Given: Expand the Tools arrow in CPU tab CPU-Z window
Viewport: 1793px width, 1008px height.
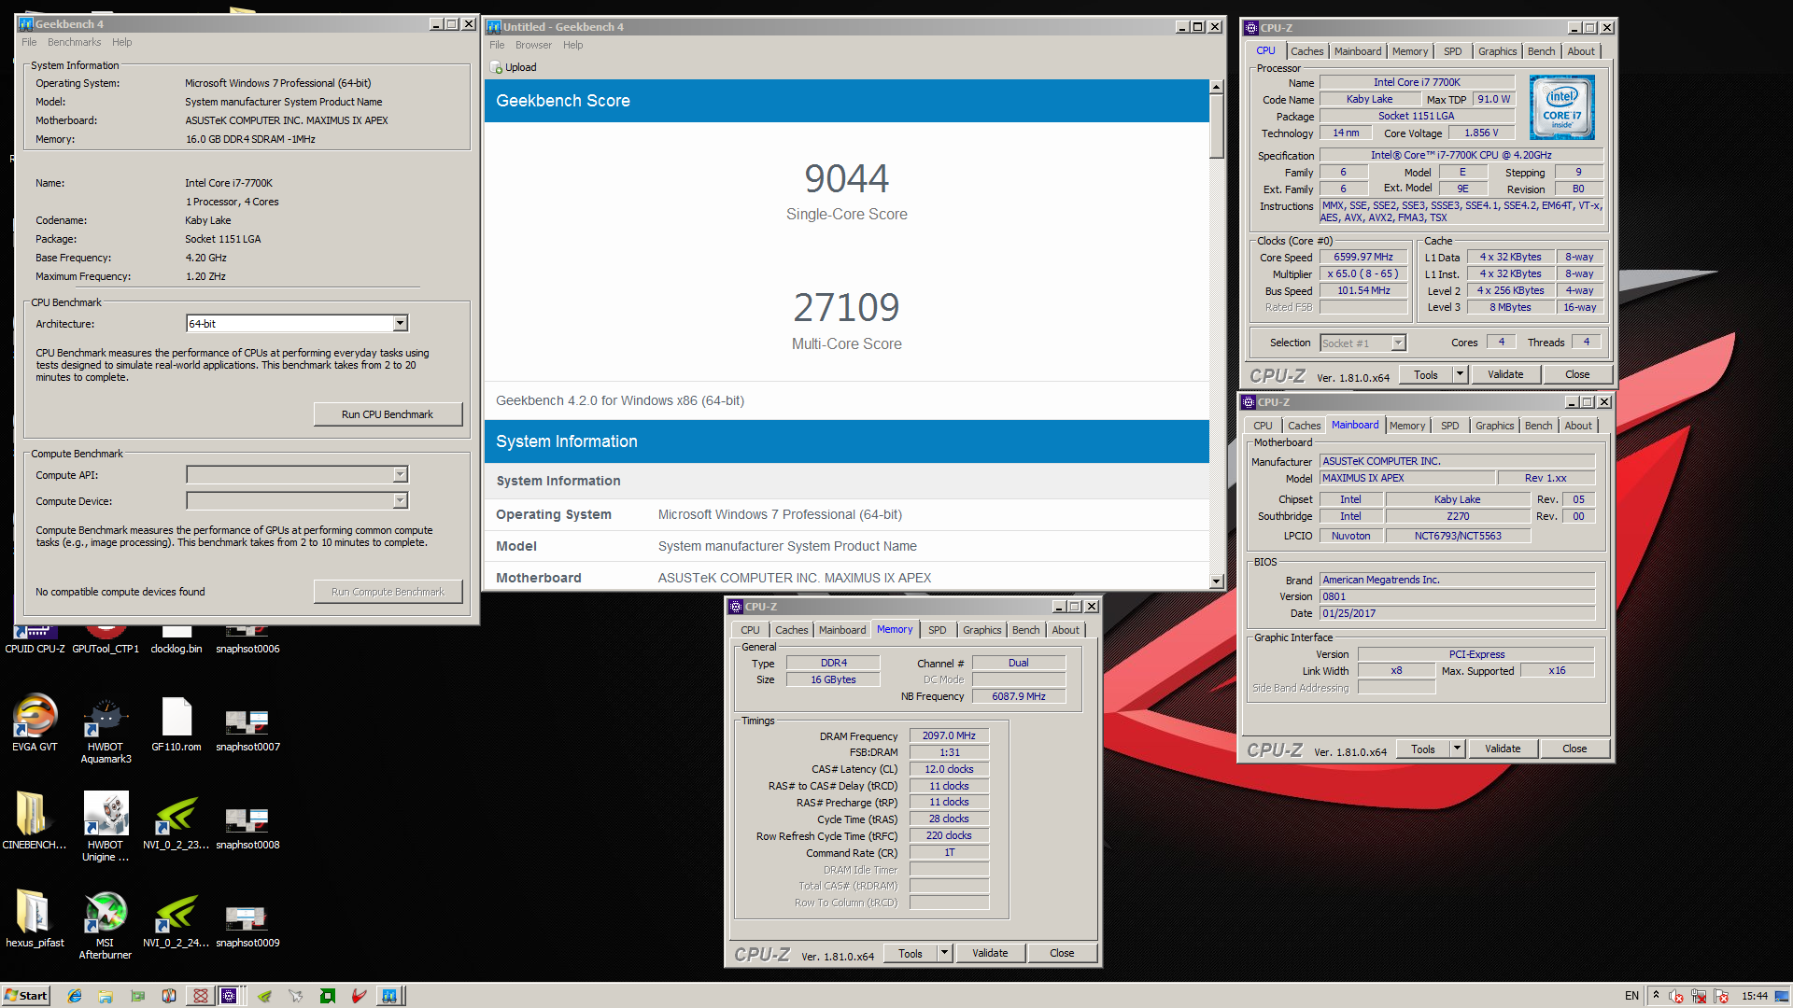Looking at the screenshot, I should pos(1460,374).
